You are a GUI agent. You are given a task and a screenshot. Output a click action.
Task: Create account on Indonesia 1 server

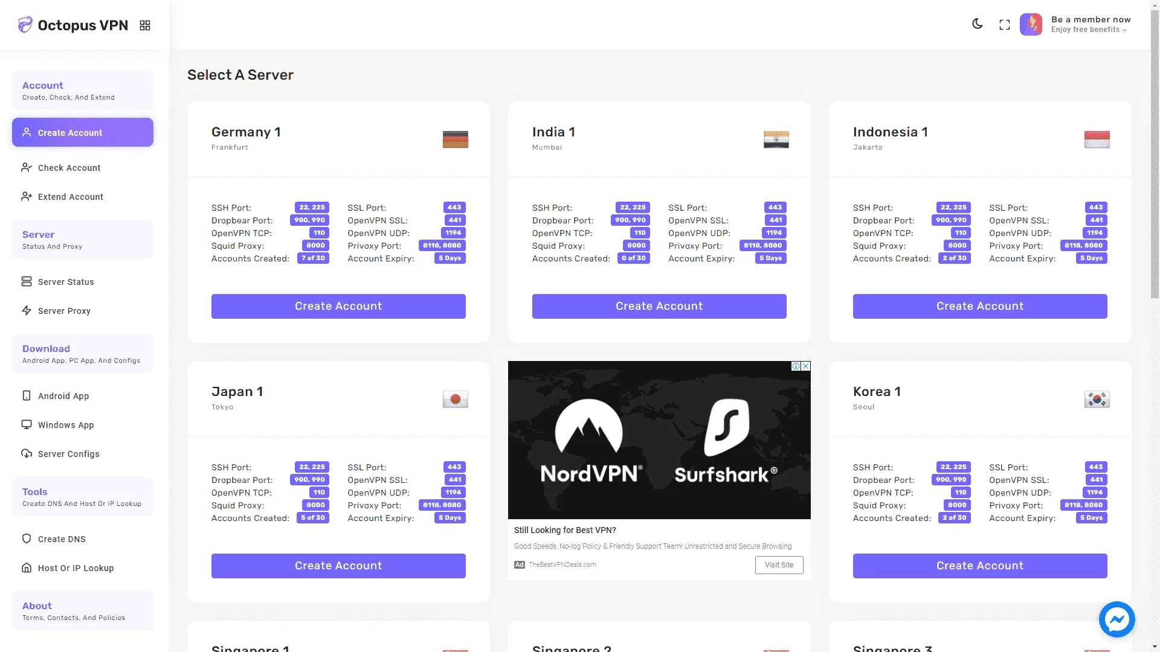980,306
